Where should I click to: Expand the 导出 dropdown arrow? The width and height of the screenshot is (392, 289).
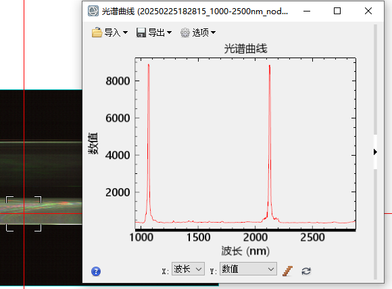tap(169, 32)
